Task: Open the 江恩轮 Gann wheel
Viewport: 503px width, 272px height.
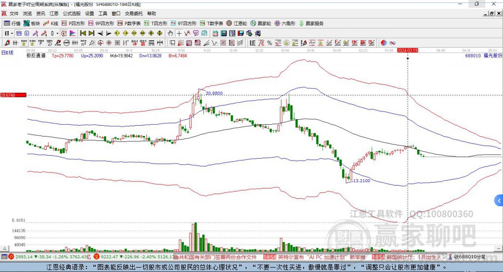Action: (237, 24)
